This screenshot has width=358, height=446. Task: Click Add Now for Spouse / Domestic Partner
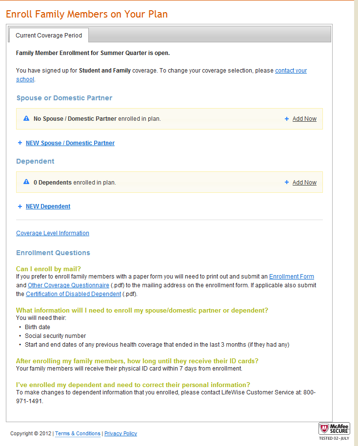click(x=304, y=119)
